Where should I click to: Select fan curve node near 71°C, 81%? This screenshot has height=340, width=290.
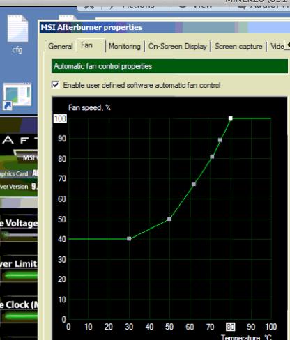(x=212, y=157)
